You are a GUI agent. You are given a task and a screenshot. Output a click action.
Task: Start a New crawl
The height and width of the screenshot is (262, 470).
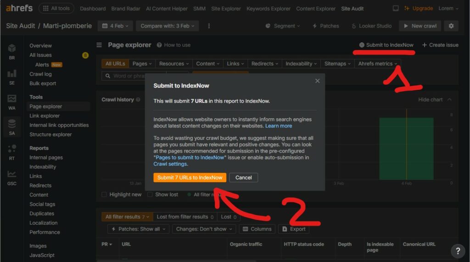(x=420, y=26)
